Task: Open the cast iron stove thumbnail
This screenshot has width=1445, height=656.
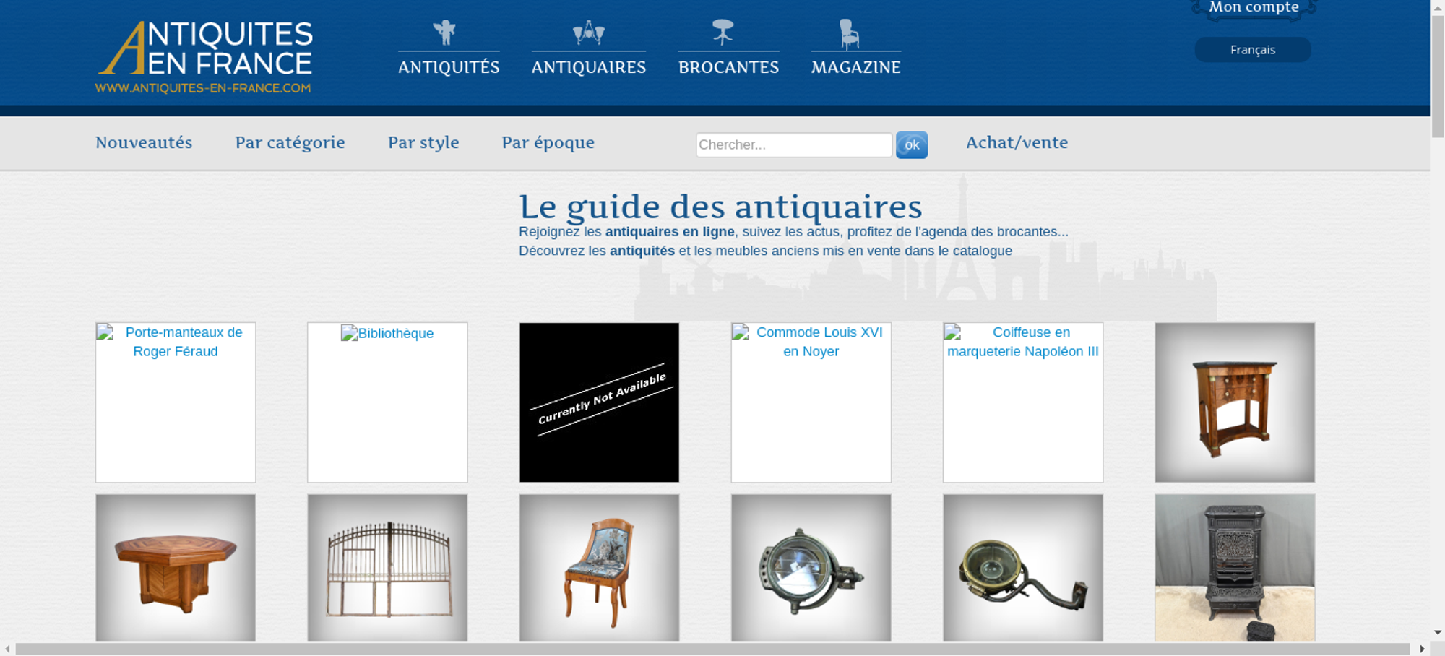Action: 1234,567
